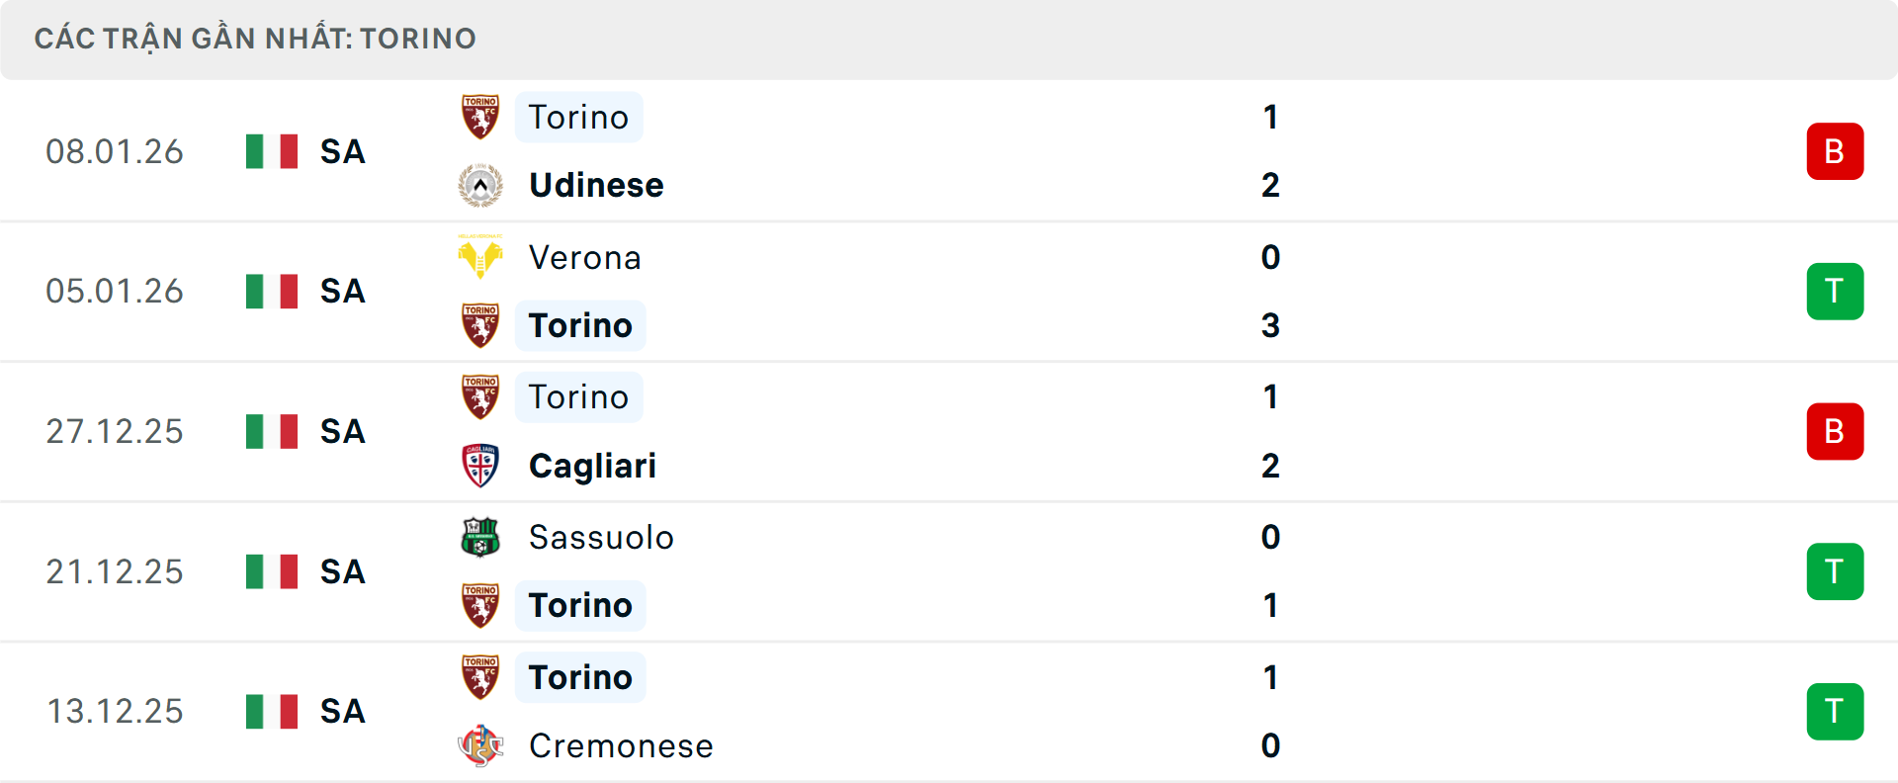Click the 'Các trận gần nhất: Torino' header

[x=255, y=39]
